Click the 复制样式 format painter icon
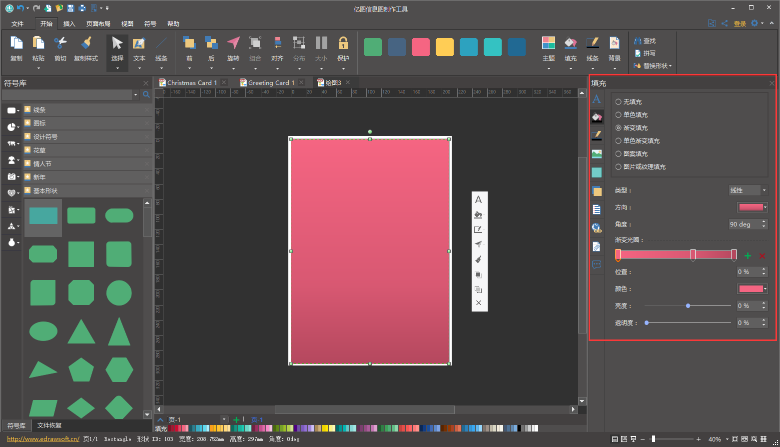 [86, 43]
